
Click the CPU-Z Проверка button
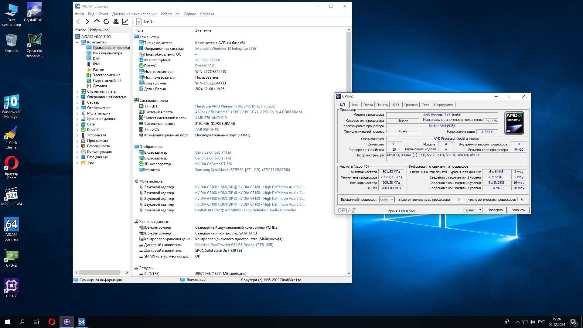pyautogui.click(x=495, y=210)
